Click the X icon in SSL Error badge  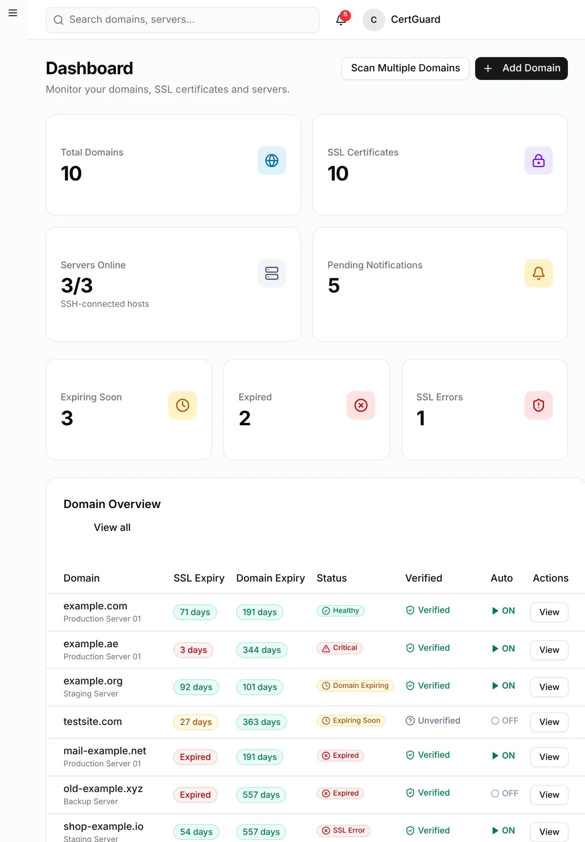pos(326,831)
